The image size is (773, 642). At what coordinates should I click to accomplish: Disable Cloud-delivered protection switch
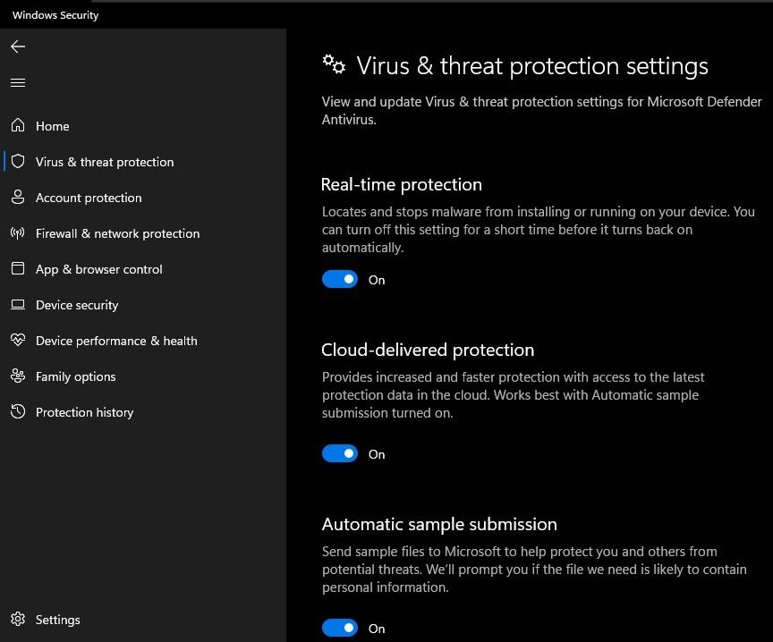pos(340,454)
